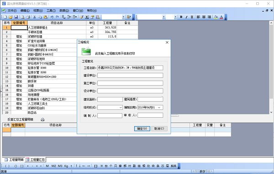This screenshot has height=174, width=274.
Task: Click the printer icon beside 反查汇总工程量明细
Action: 42,120
